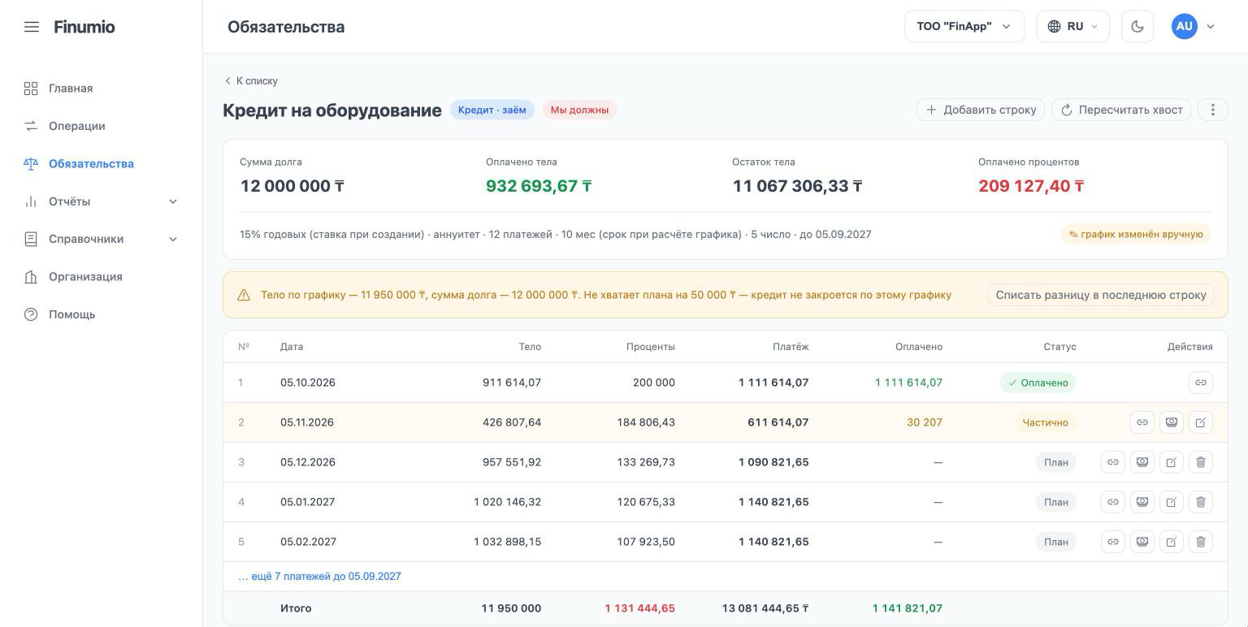Edit the 05.11.2026 payment row

click(x=1201, y=422)
